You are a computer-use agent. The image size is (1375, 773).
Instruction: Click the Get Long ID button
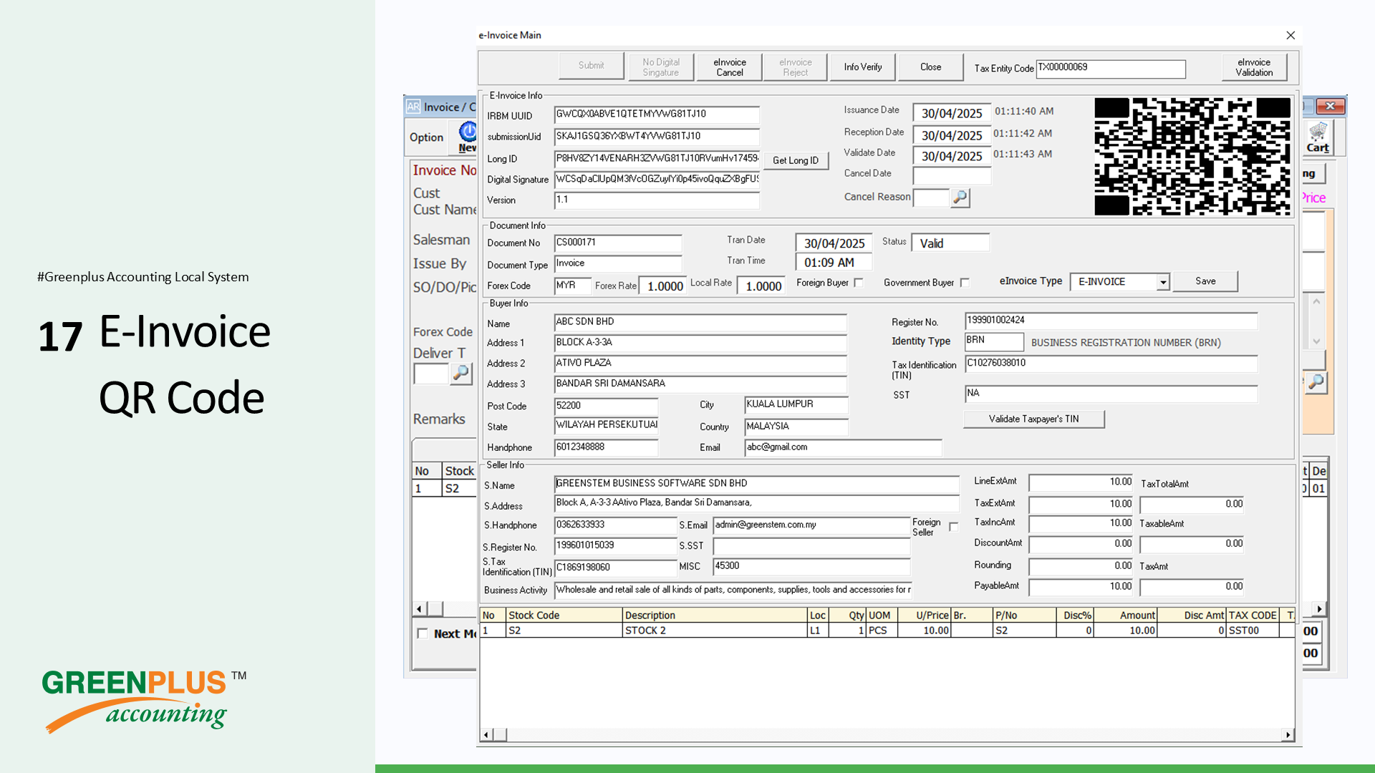[795, 160]
